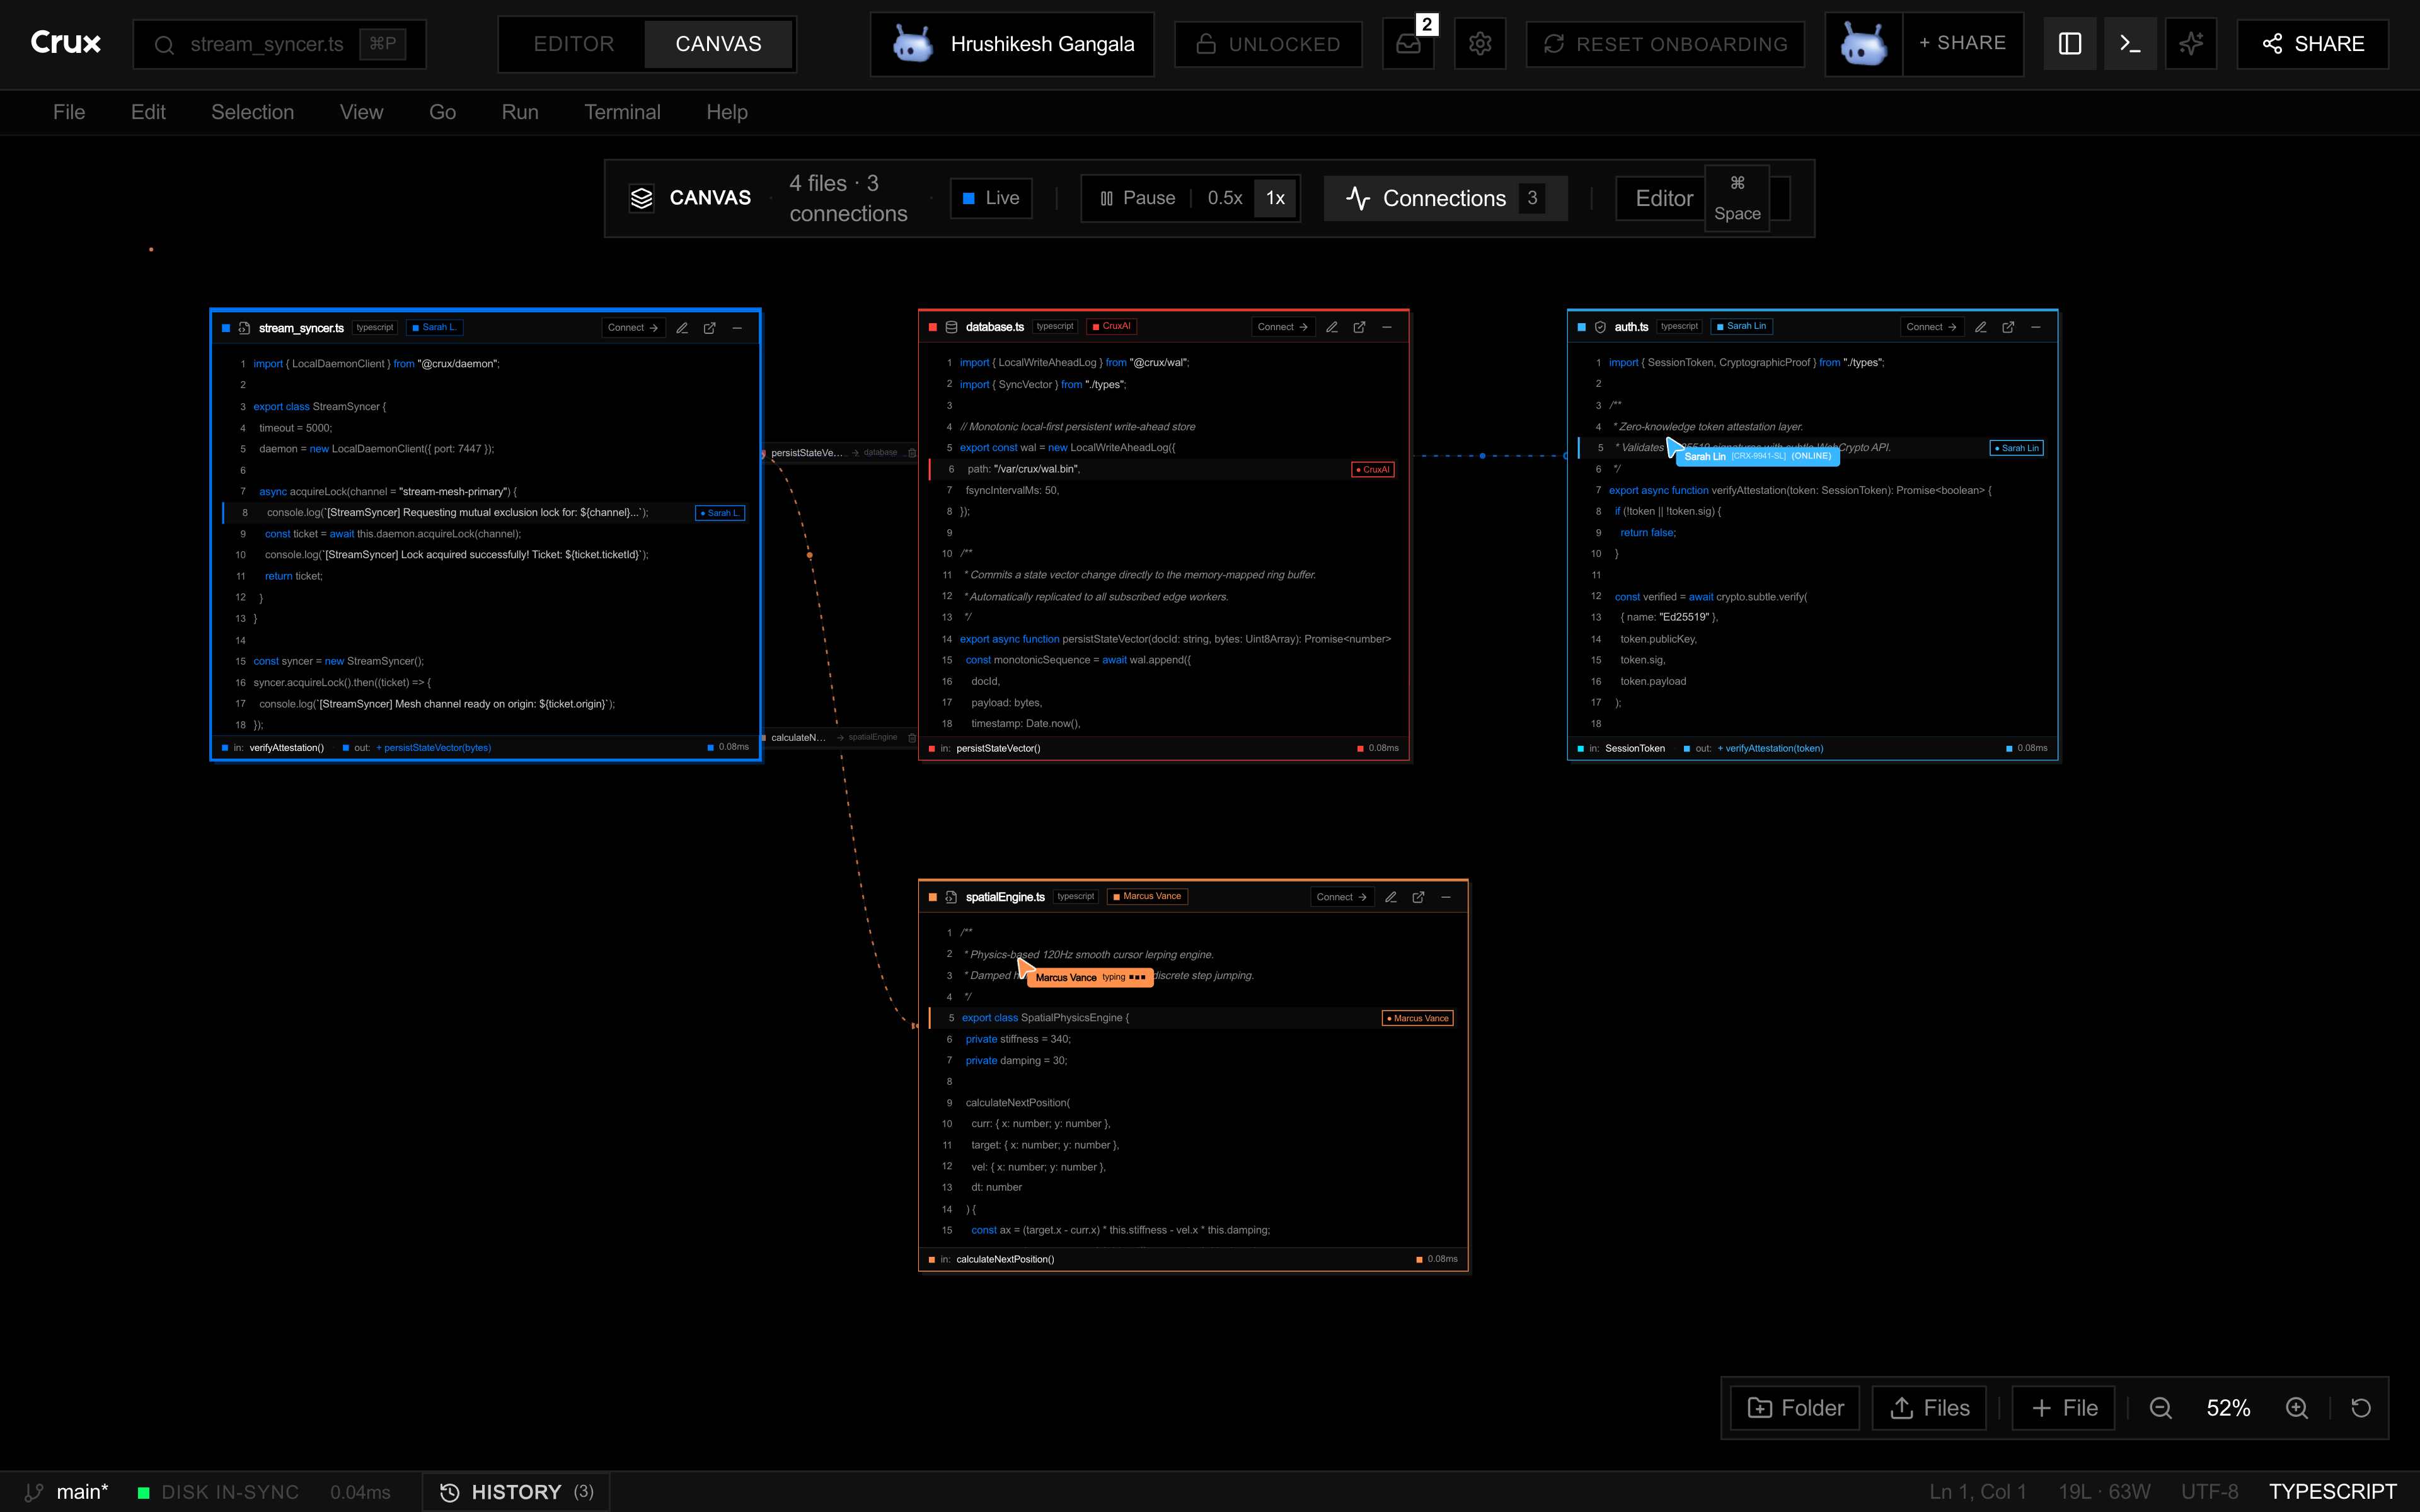Open Connect dropdown on spatialEngine.ts
Screen dimensions: 2420x1512
[x=1341, y=897]
